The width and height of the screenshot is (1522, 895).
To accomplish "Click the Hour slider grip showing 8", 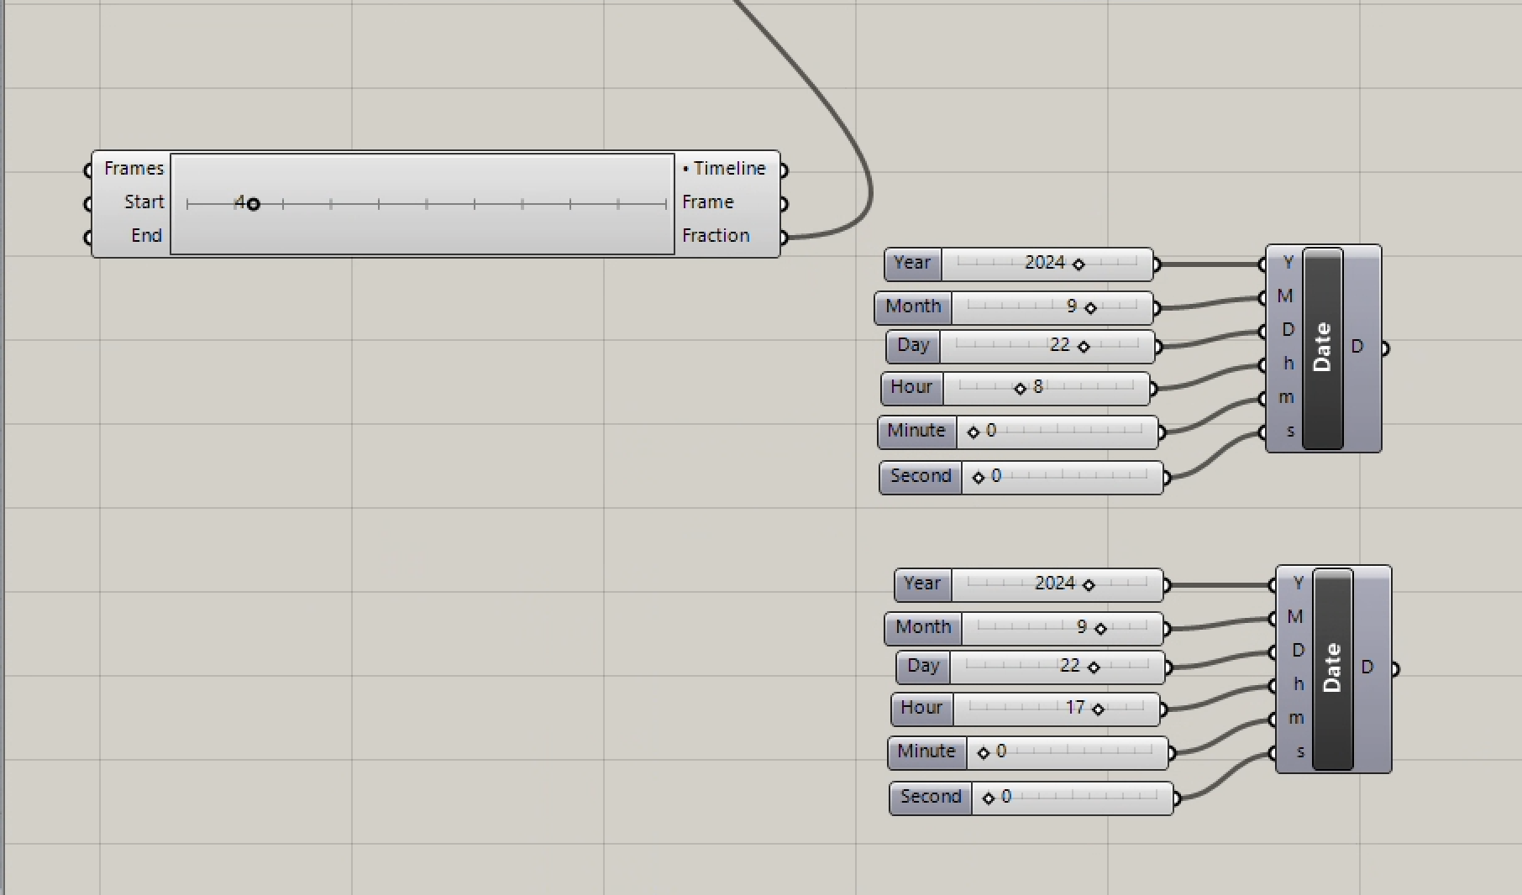I will pos(1020,389).
